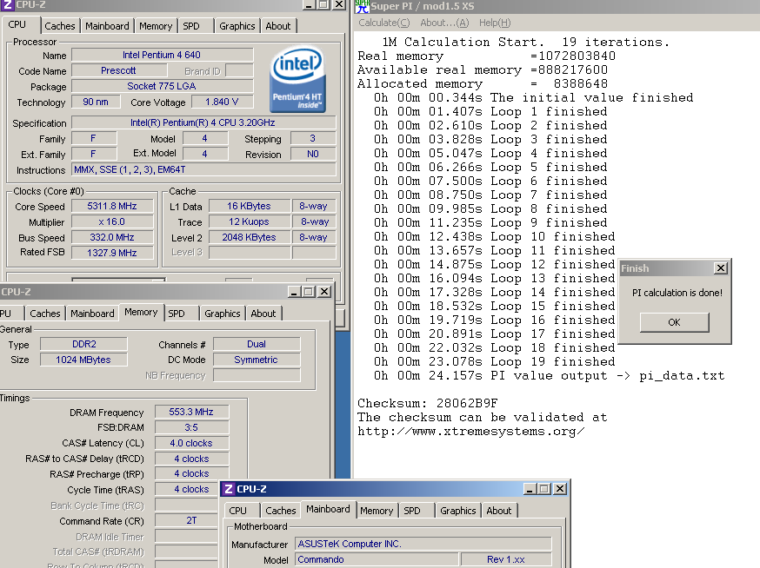Open Graphics tab in top CPU-Z window
Screen dimensions: 760x568
(237, 26)
